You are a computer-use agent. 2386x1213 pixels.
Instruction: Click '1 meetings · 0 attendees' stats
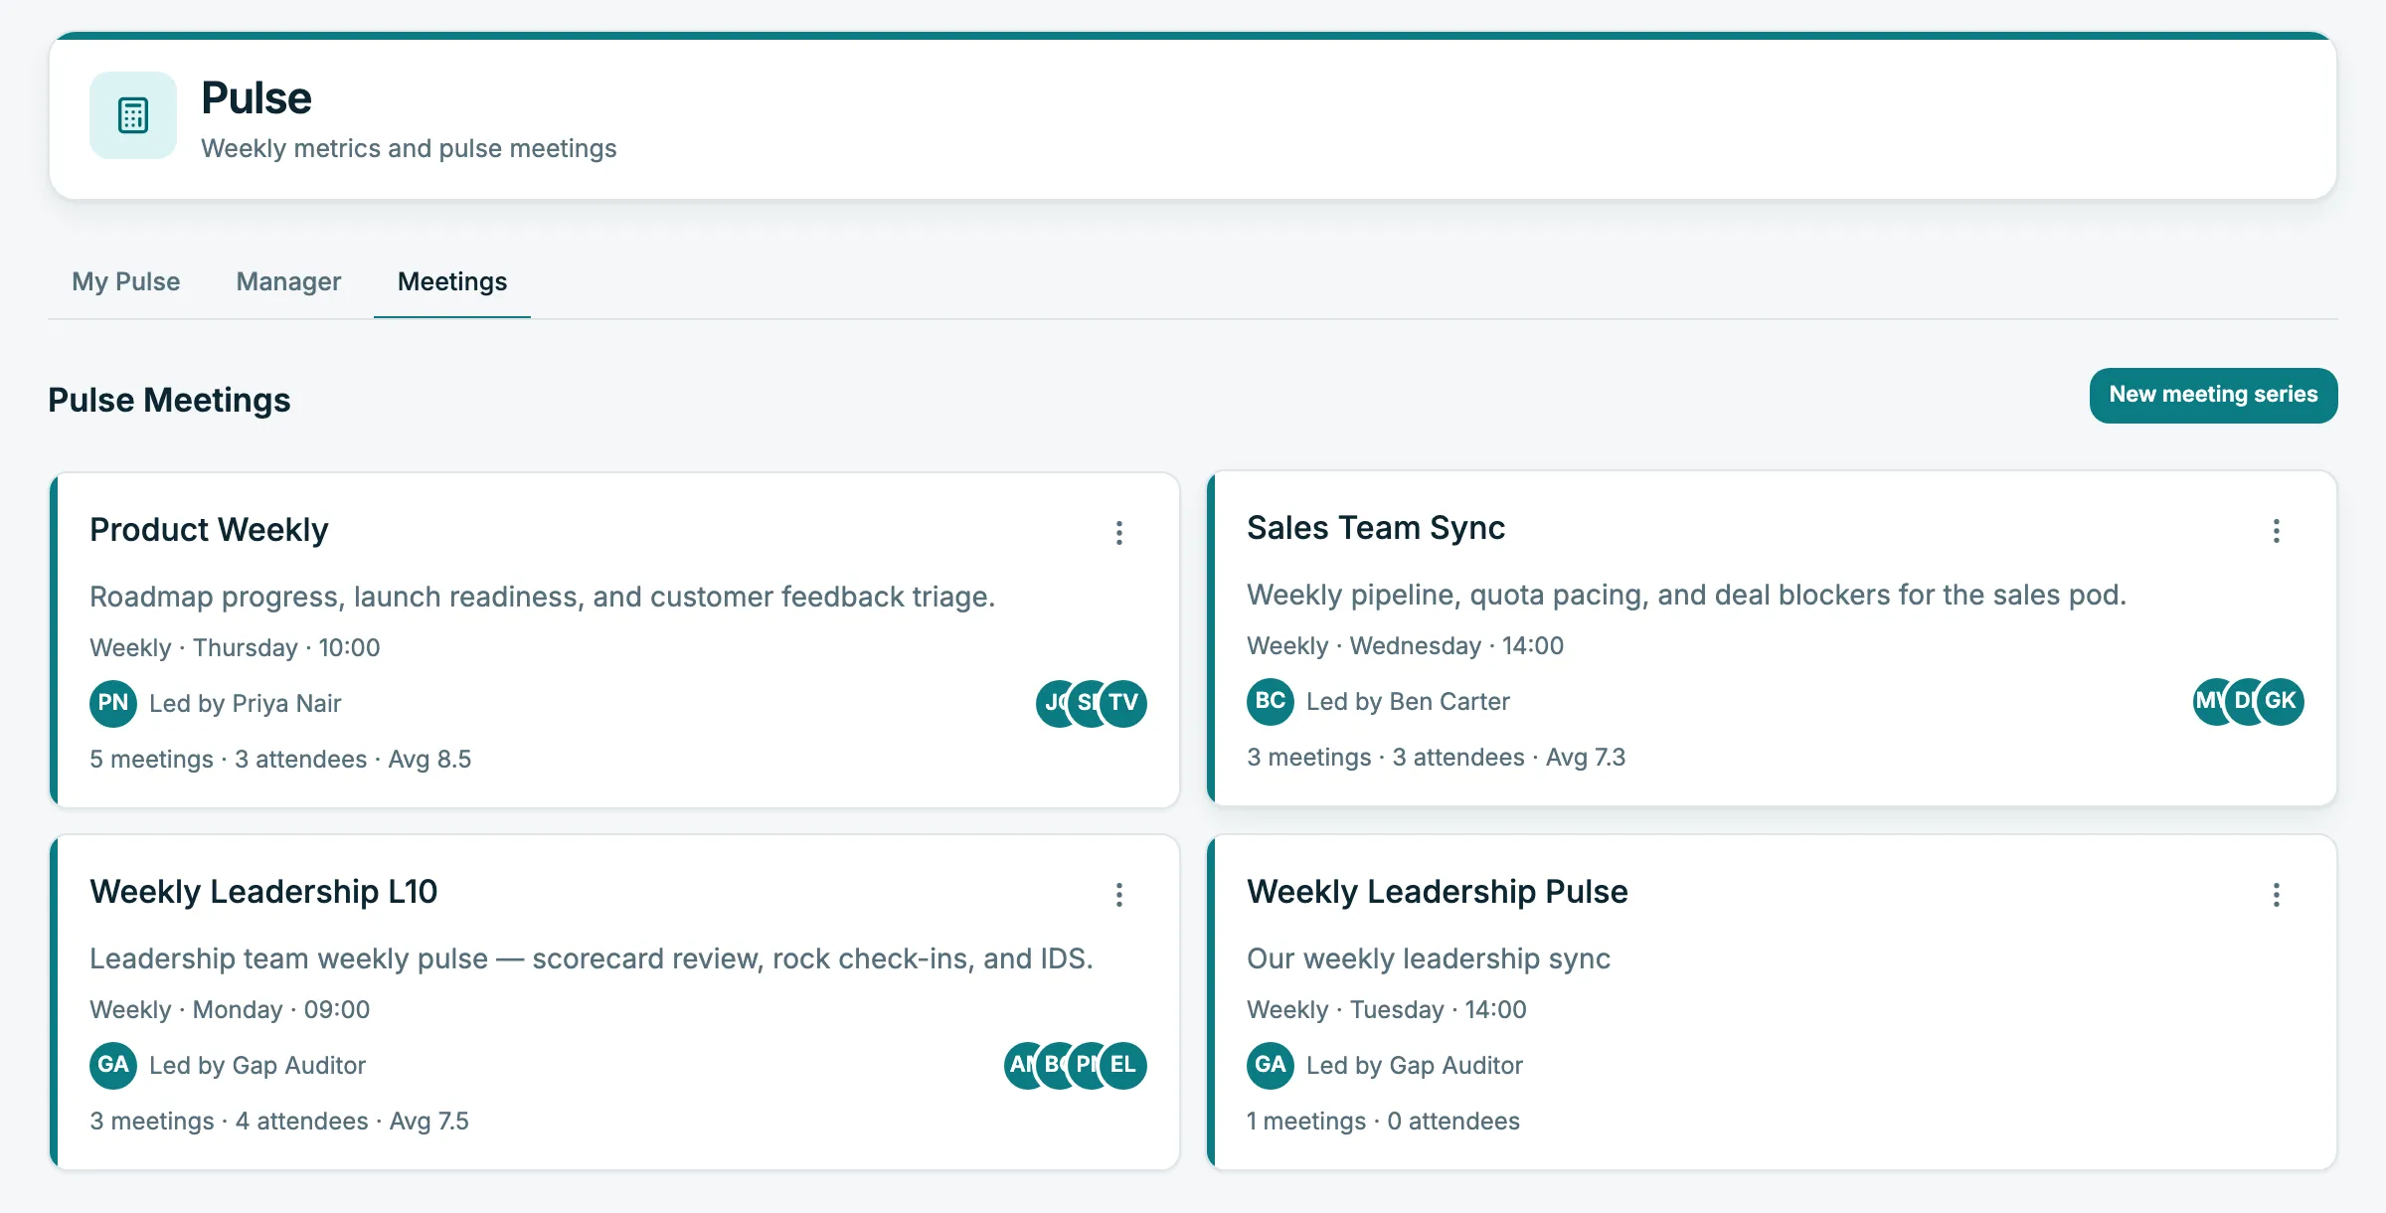pyautogui.click(x=1383, y=1122)
